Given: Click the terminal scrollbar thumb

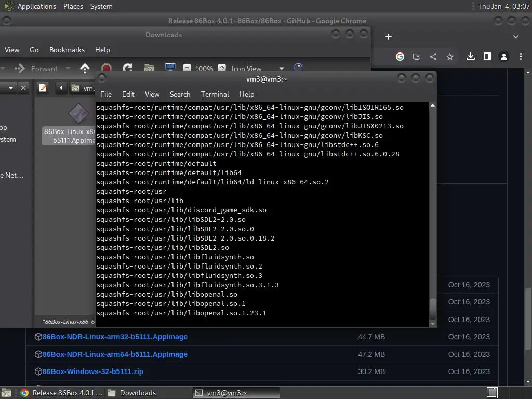Looking at the screenshot, I should click(x=433, y=309).
